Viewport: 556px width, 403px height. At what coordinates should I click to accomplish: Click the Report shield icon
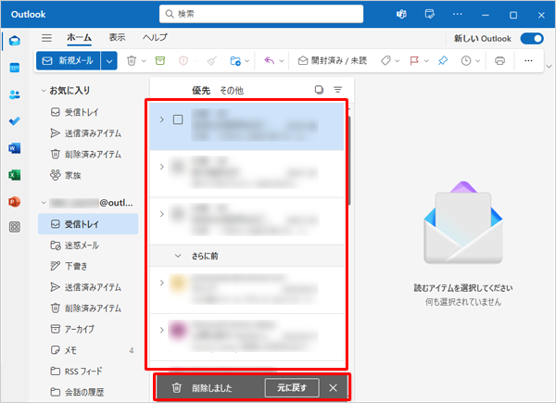click(x=183, y=61)
